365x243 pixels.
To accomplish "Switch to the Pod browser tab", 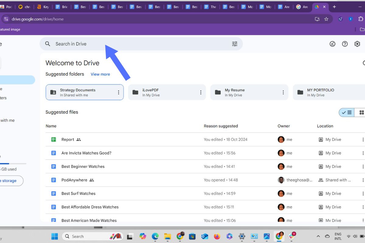I will 7,7.
